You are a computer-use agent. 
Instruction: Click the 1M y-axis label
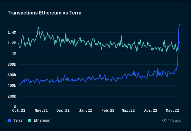click(14, 54)
